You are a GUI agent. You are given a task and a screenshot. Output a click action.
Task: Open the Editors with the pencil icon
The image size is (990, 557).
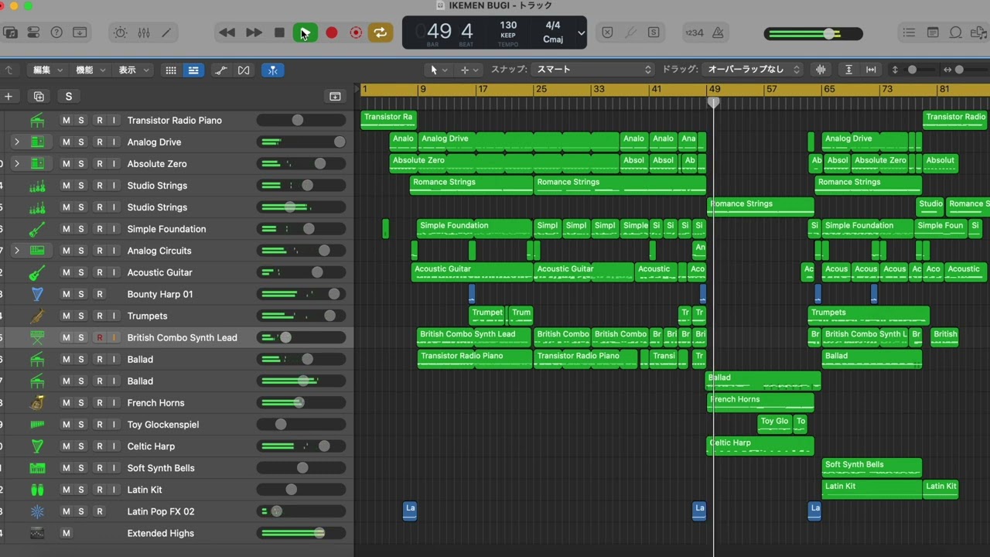[166, 32]
